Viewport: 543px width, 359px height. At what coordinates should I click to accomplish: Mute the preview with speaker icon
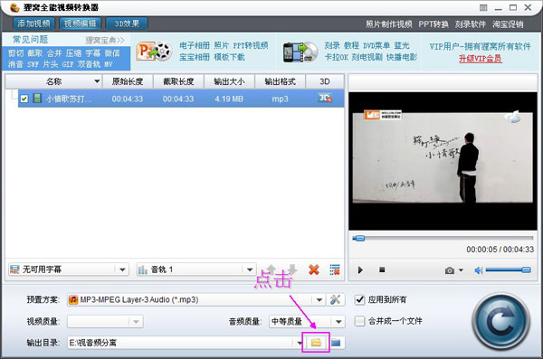479,270
